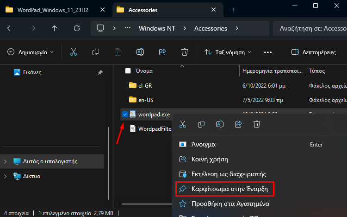Click the Cut scissors icon in context menu

pos(183,124)
